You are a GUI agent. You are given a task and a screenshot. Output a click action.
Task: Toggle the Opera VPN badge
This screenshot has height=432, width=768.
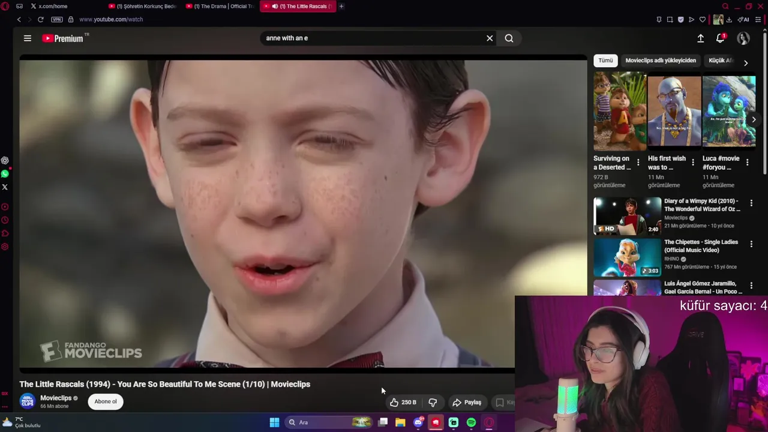tap(56, 19)
